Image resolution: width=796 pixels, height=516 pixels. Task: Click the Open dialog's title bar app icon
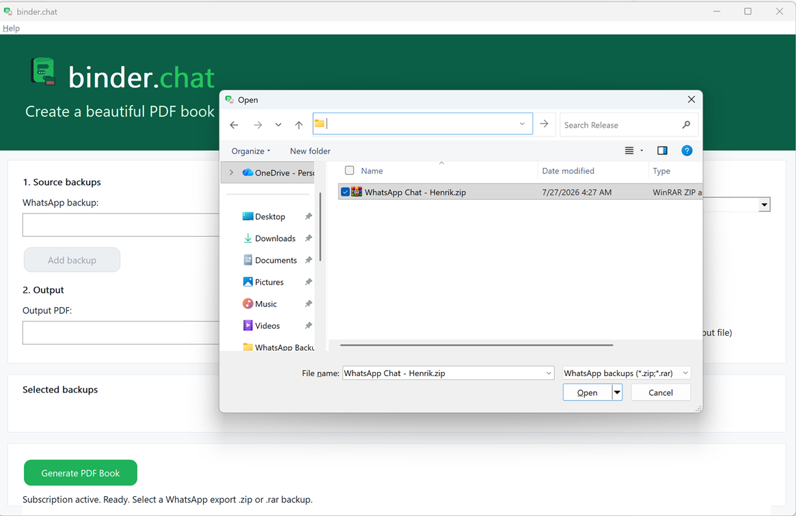pyautogui.click(x=230, y=100)
